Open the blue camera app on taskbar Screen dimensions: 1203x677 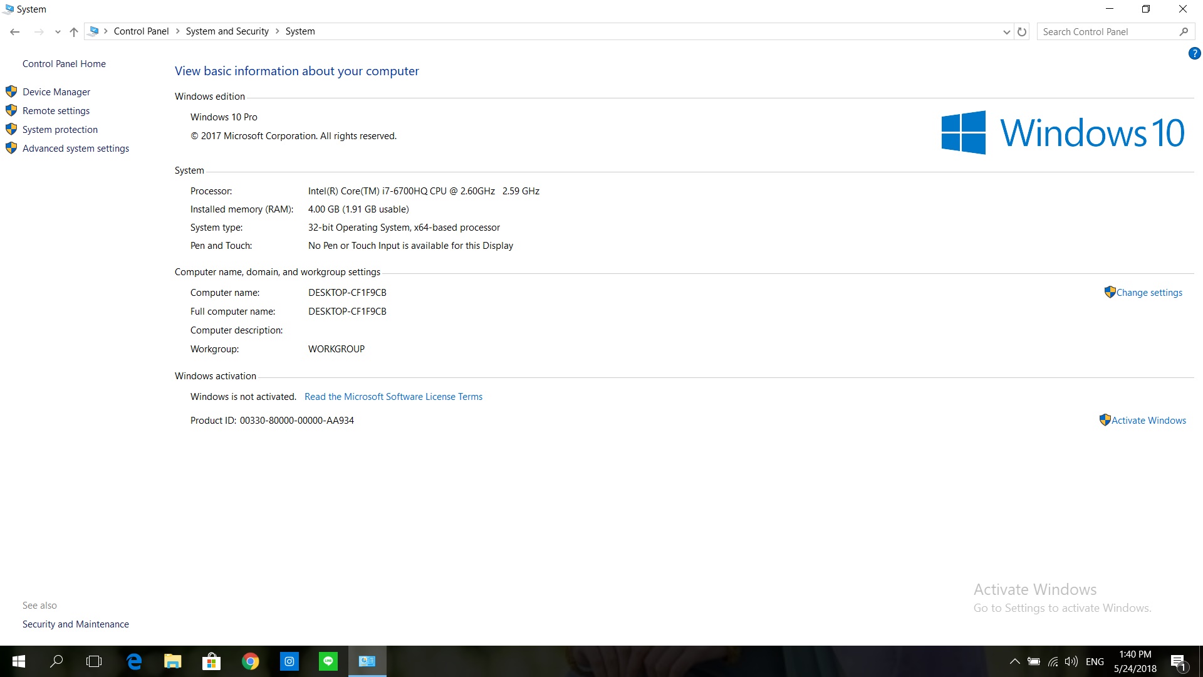tap(289, 661)
